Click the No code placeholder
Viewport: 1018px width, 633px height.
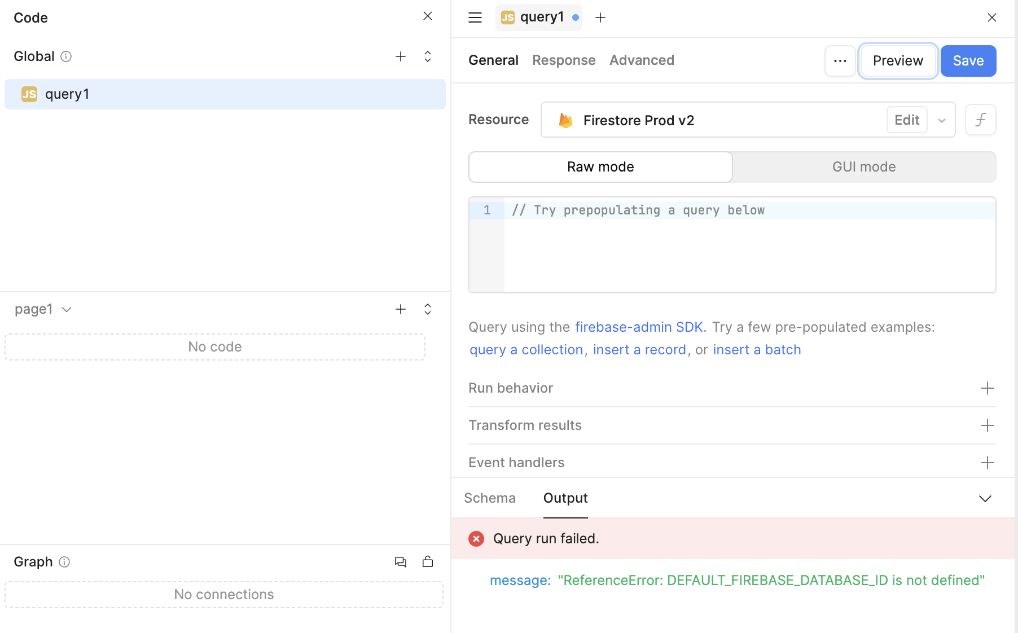pos(215,347)
